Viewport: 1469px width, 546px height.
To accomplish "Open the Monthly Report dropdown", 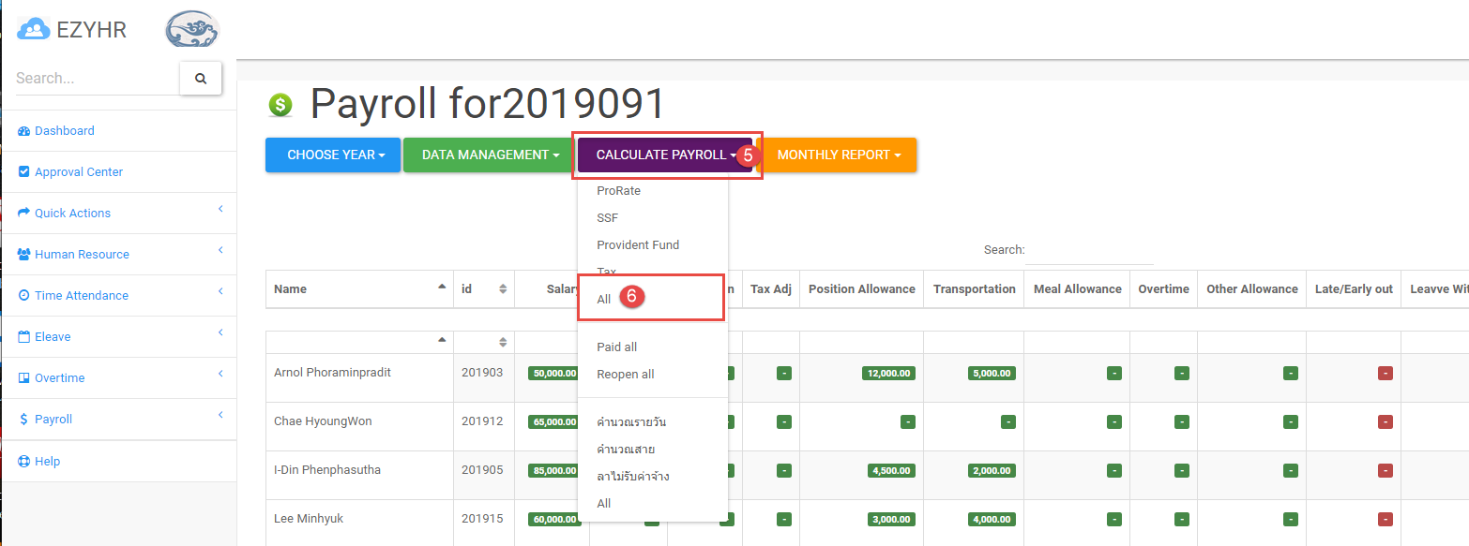I will click(839, 155).
